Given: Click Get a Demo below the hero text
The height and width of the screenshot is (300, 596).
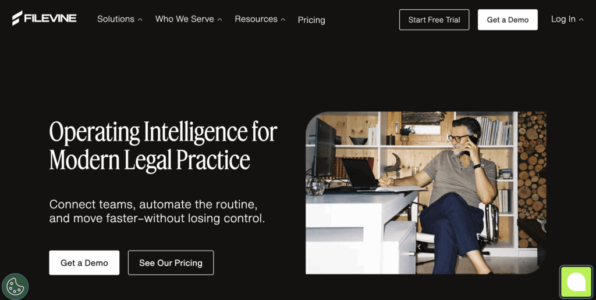Looking at the screenshot, I should 84,262.
